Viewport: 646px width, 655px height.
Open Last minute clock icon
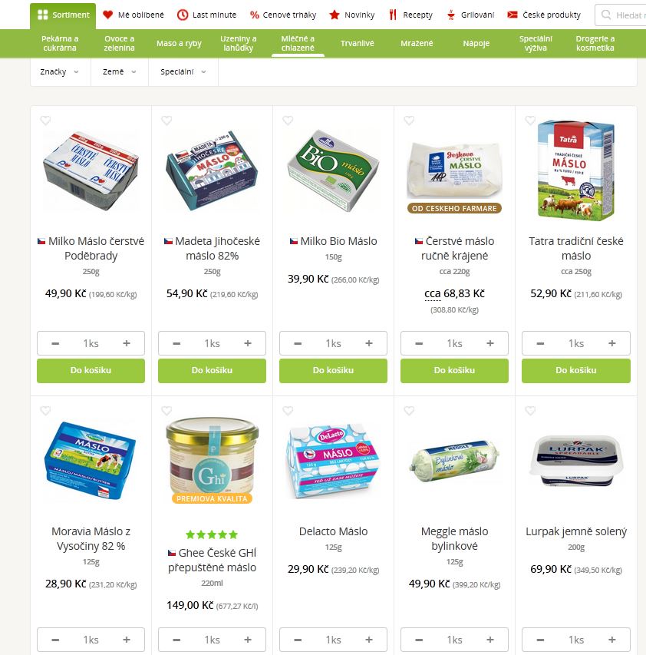pyautogui.click(x=183, y=15)
